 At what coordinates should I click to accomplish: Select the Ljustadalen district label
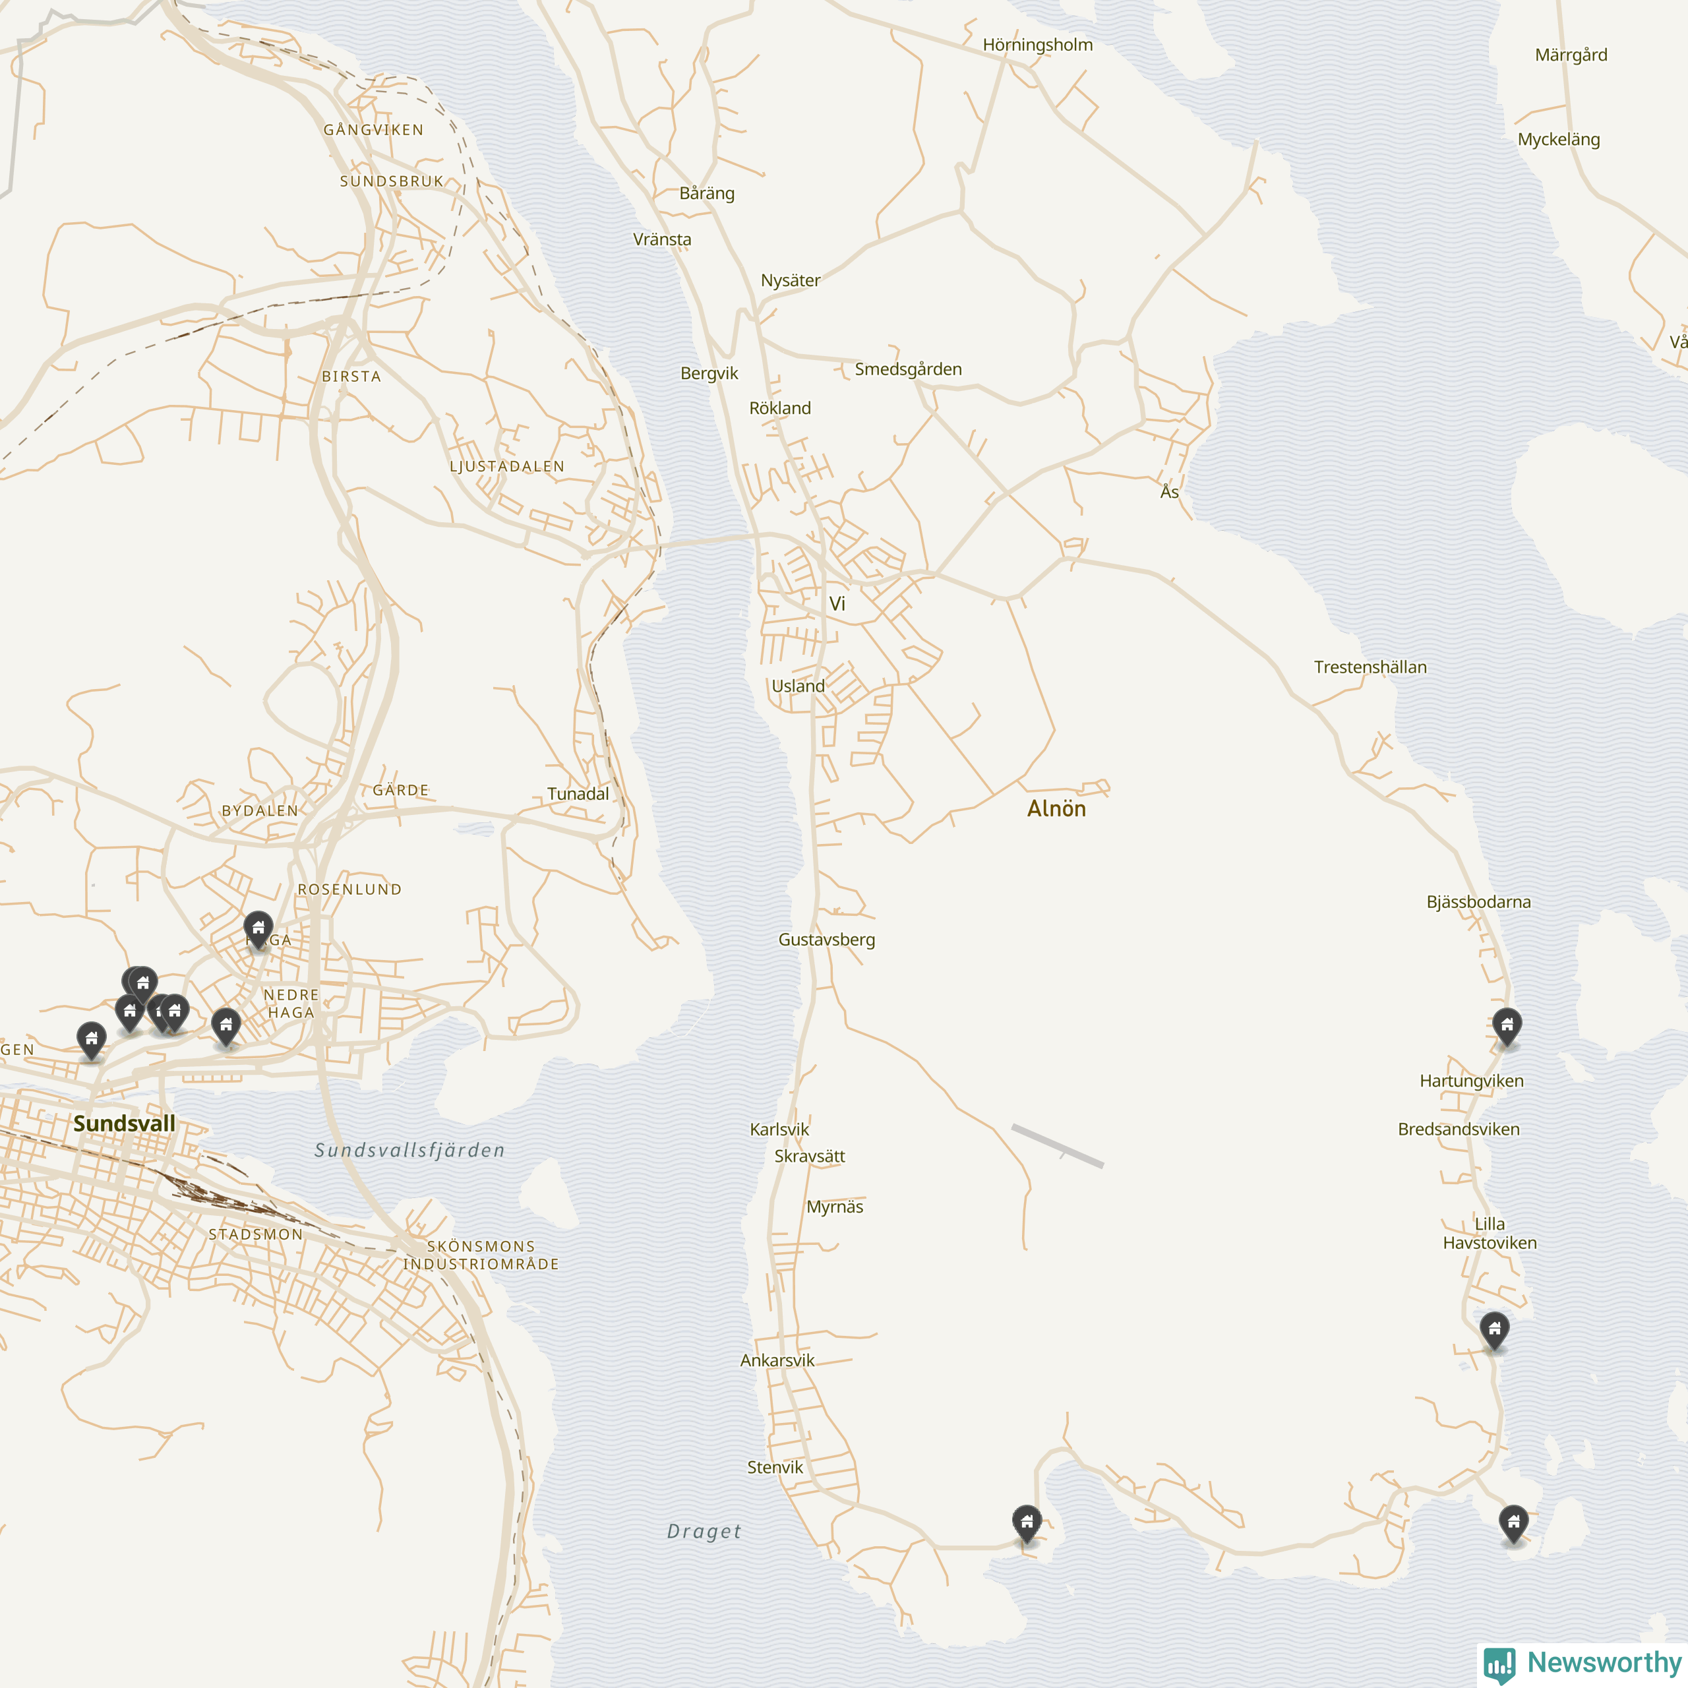pyautogui.click(x=507, y=467)
